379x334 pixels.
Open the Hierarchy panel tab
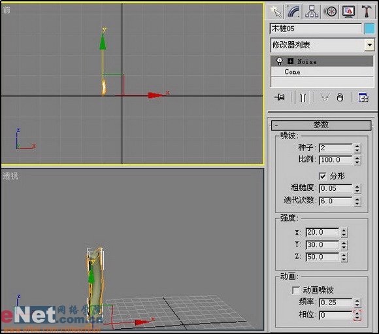(312, 11)
